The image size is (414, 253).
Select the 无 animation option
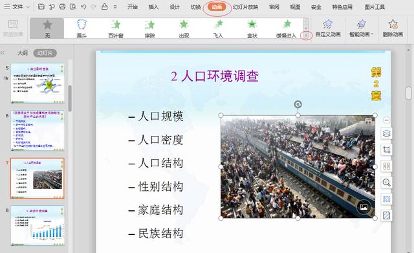click(47, 28)
